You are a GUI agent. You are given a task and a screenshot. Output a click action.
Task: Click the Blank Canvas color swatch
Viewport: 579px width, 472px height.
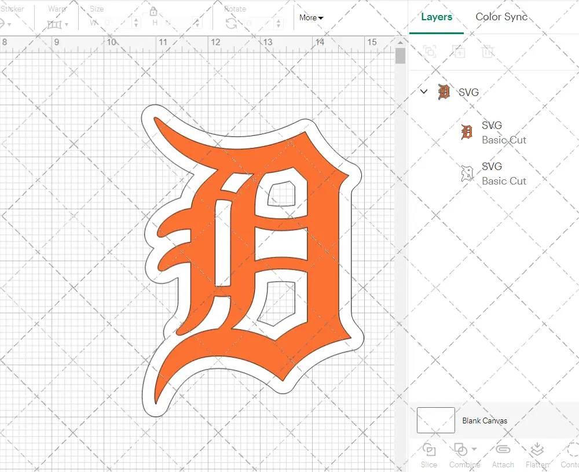click(435, 421)
